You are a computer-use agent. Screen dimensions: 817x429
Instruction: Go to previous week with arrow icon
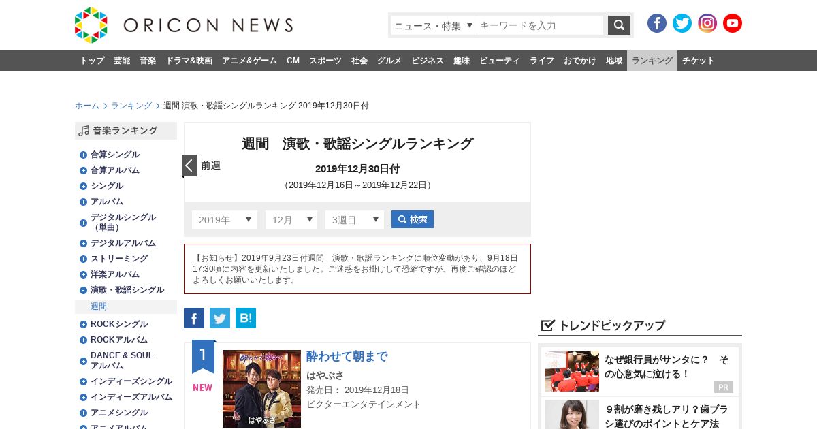[189, 165]
